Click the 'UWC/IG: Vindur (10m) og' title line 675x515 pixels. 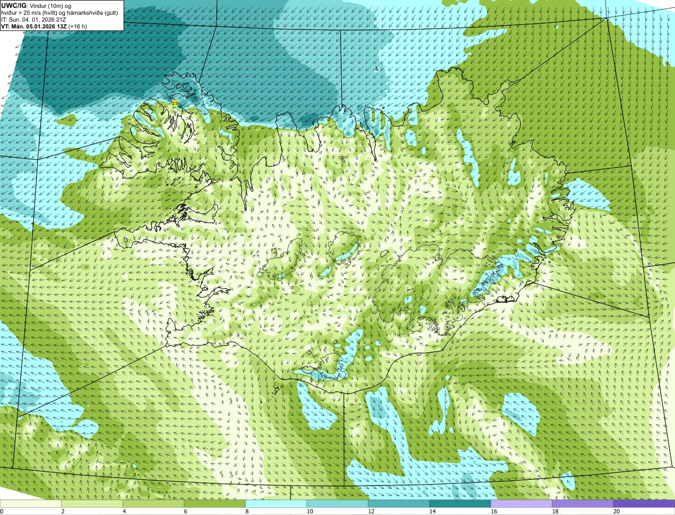pyautogui.click(x=36, y=5)
